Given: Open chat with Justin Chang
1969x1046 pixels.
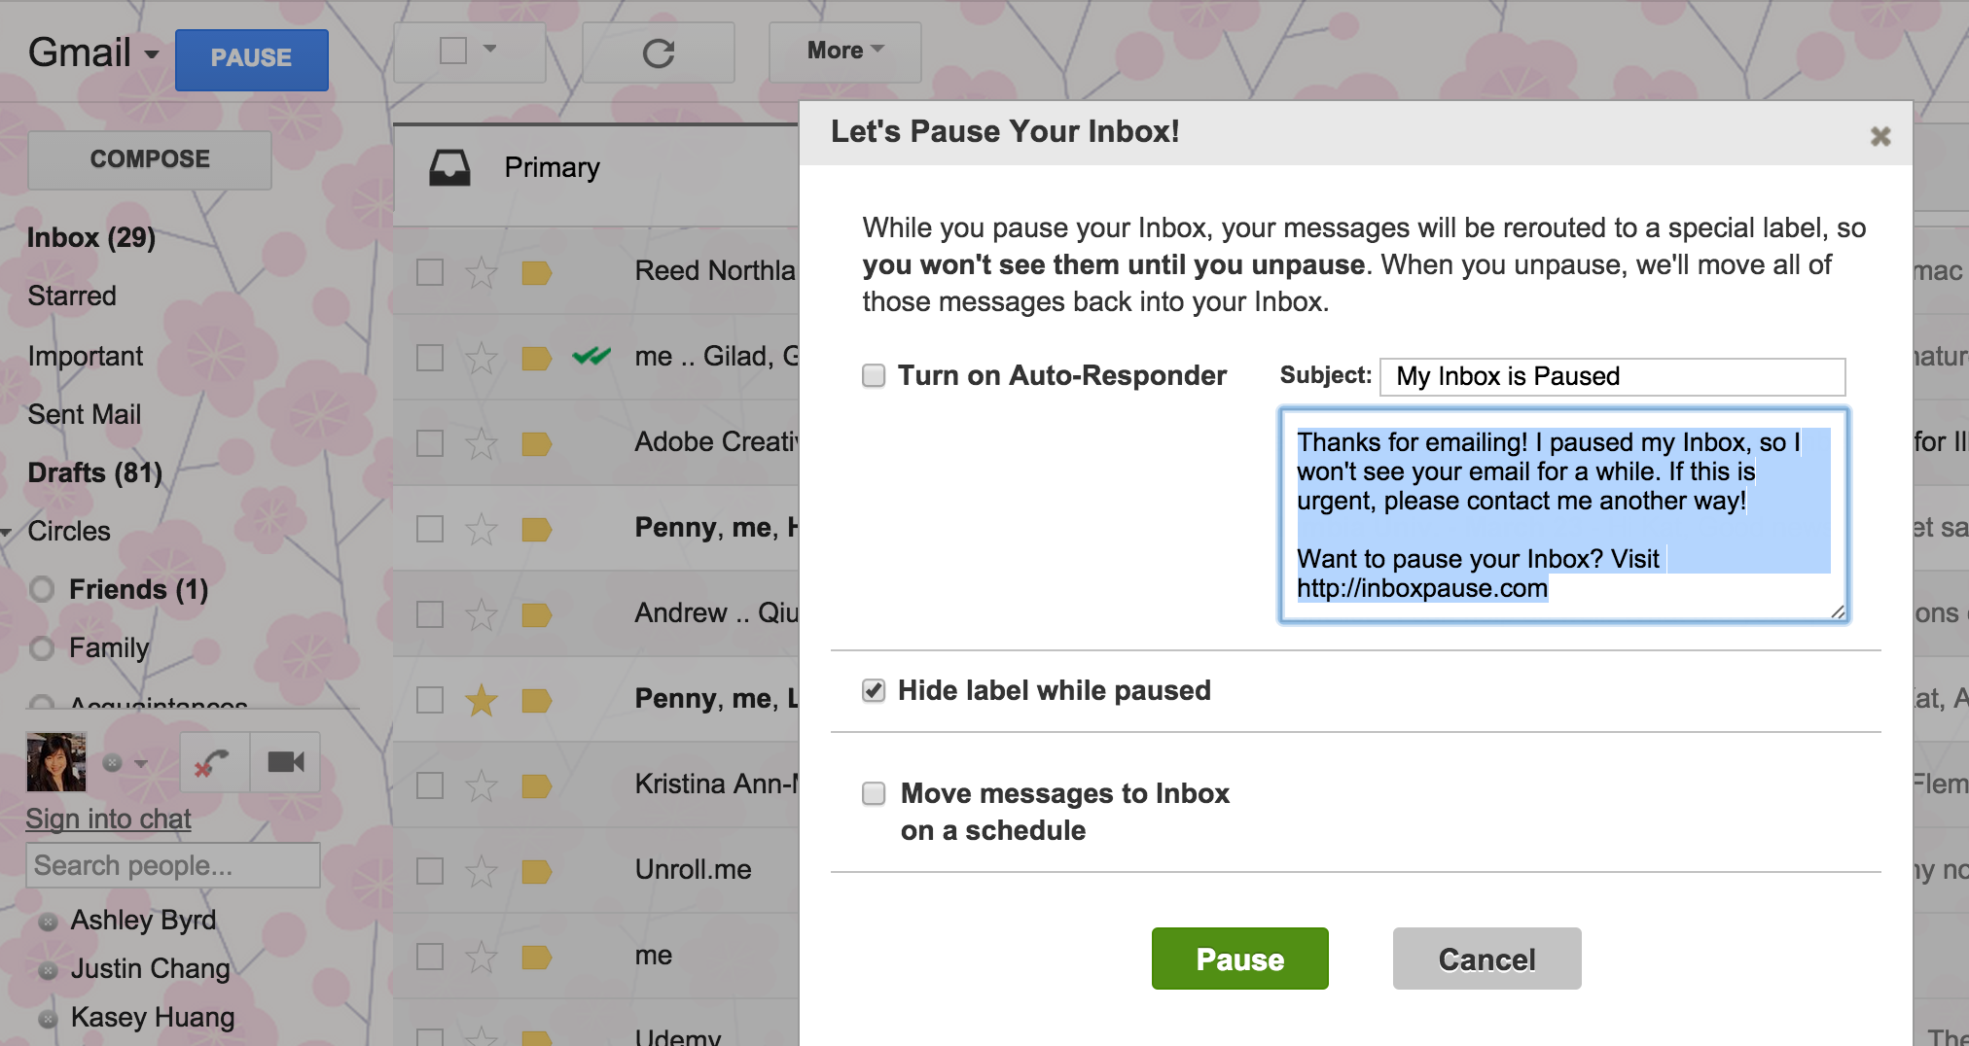Looking at the screenshot, I should click(x=151, y=969).
